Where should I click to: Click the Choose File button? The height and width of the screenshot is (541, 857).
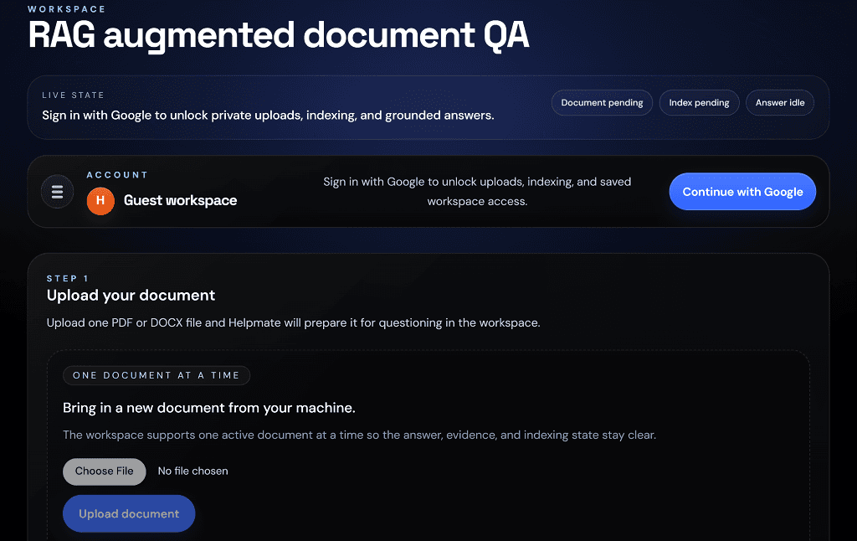(x=105, y=471)
